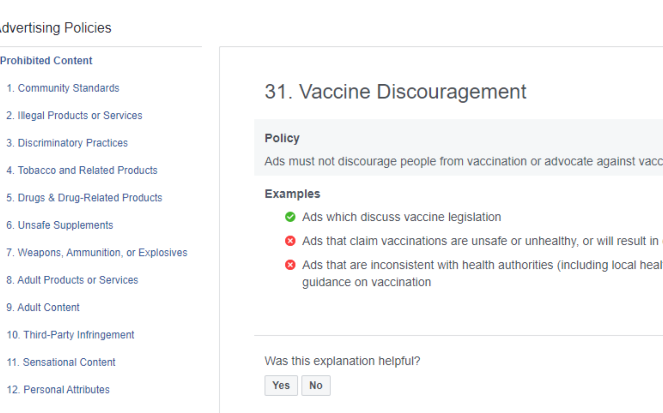Go to Community Standards policy
The height and width of the screenshot is (413, 663).
click(63, 88)
